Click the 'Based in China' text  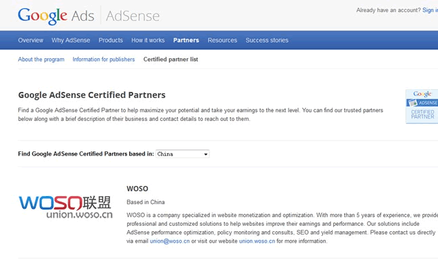145,202
